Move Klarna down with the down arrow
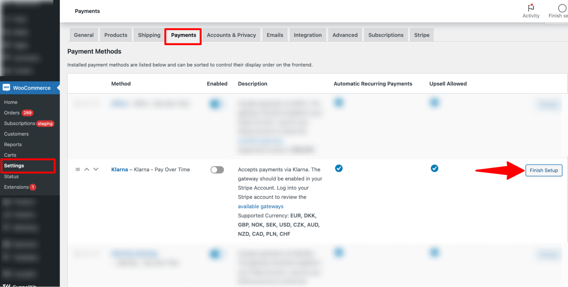This screenshot has width=568, height=287. pyautogui.click(x=96, y=169)
